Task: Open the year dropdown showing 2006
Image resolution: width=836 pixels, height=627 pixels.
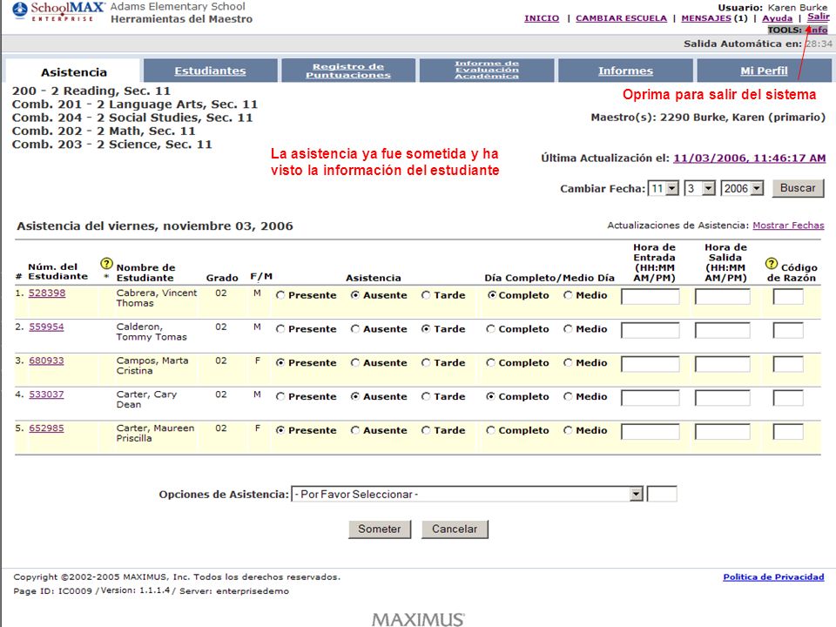Action: point(742,188)
